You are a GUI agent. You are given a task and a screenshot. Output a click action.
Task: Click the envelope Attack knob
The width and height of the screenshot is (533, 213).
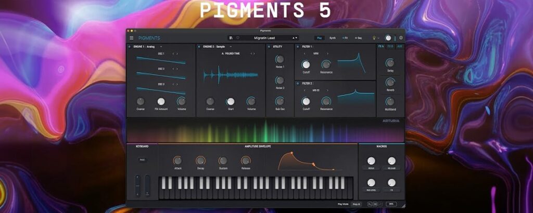[x=177, y=161]
